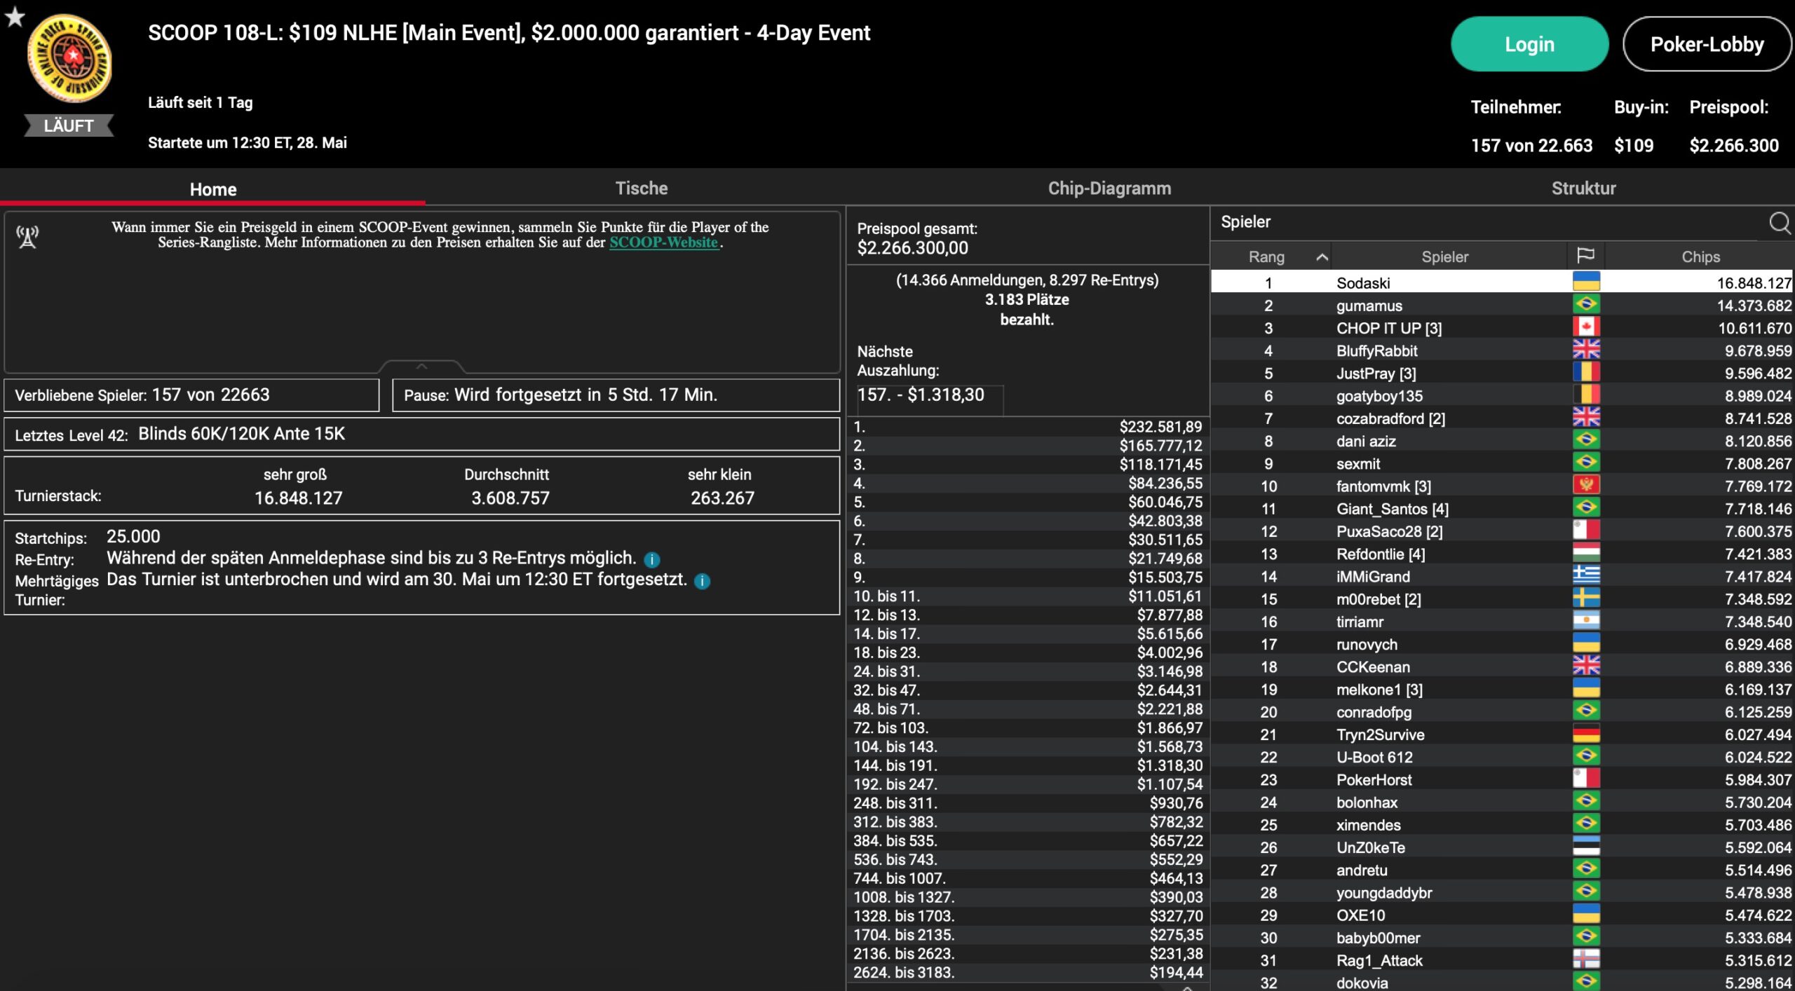The image size is (1795, 991).
Task: Click m00rebet's Sweden flag
Action: 1586,598
